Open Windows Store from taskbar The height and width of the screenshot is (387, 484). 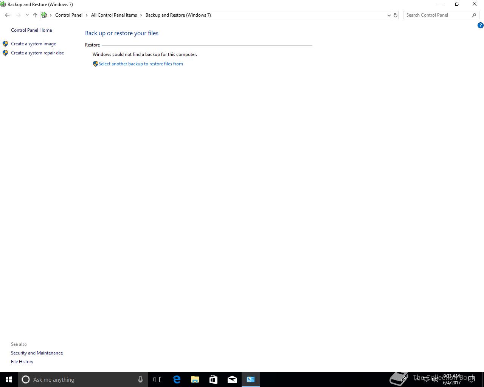(213, 379)
